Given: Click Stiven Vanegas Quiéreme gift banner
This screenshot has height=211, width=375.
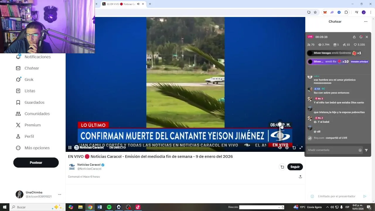Looking at the screenshot, I should click(x=334, y=53).
